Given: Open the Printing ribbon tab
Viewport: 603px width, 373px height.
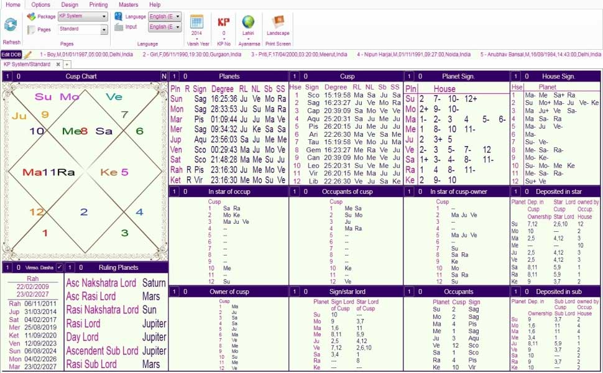Looking at the screenshot, I should 98,4.
